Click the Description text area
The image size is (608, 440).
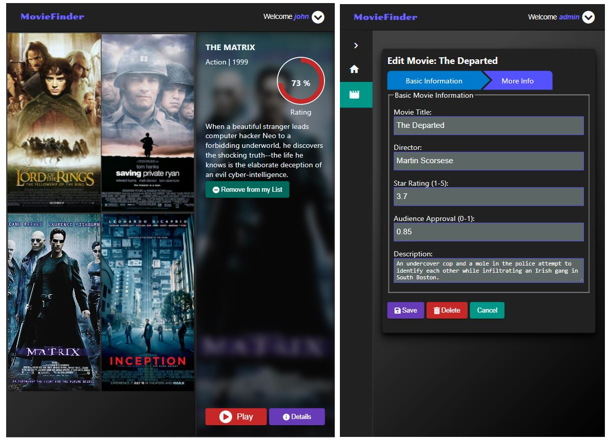[488, 271]
